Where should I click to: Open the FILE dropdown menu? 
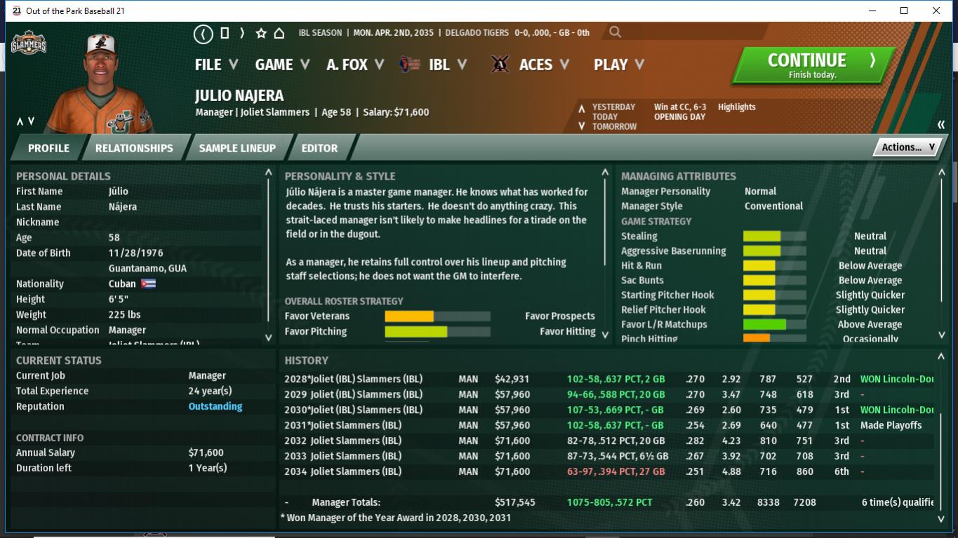216,65
